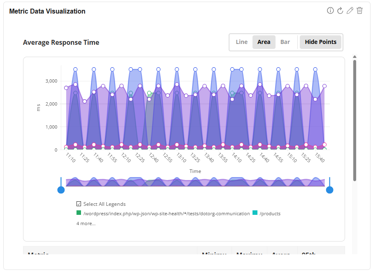Click the /products legend label
Viewport: 373px width, 274px height.
[270, 214]
